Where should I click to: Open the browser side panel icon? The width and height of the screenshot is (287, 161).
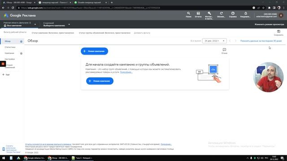(274, 8)
